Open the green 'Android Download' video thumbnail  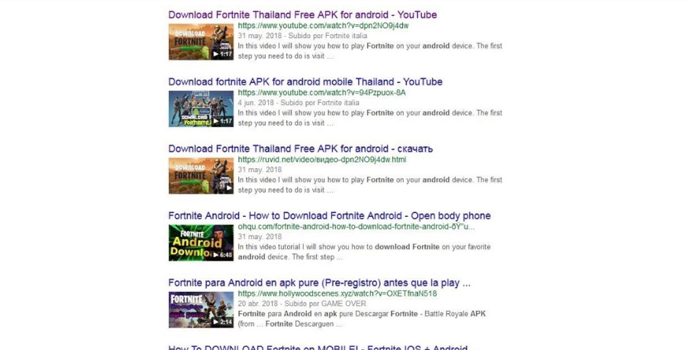tap(201, 243)
